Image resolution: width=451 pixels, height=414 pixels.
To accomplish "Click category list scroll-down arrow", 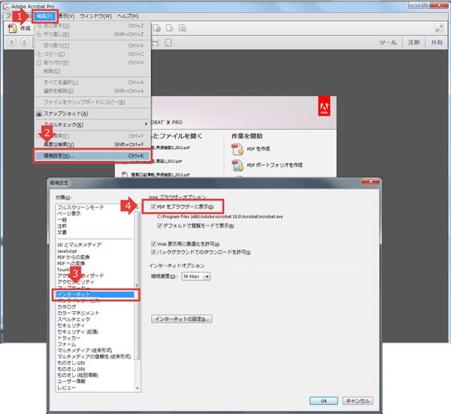I will 138,388.
